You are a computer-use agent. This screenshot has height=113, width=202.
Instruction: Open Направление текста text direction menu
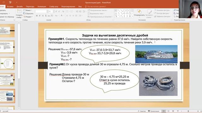[98, 10]
